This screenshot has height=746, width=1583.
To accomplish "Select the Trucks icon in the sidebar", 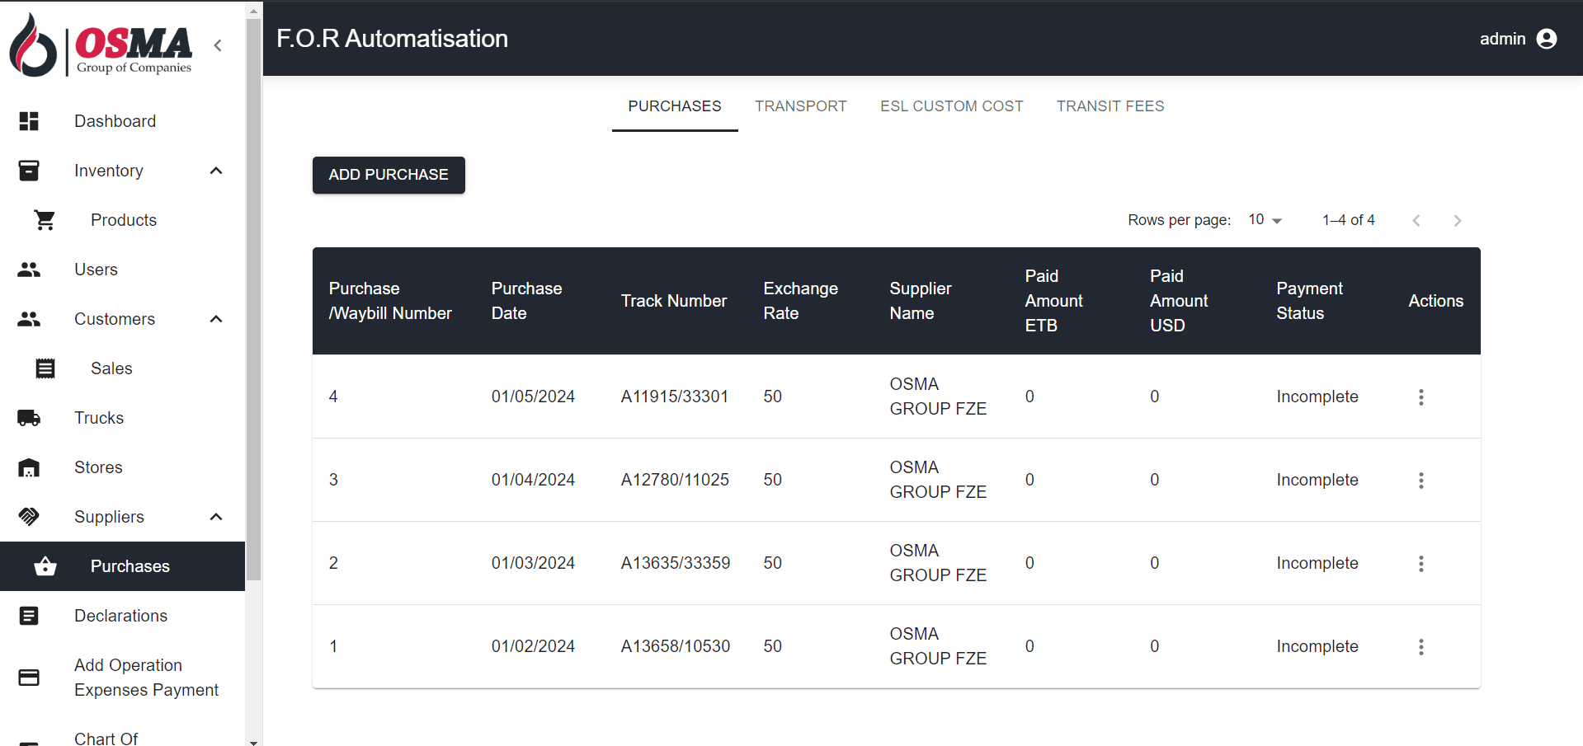I will [x=29, y=418].
